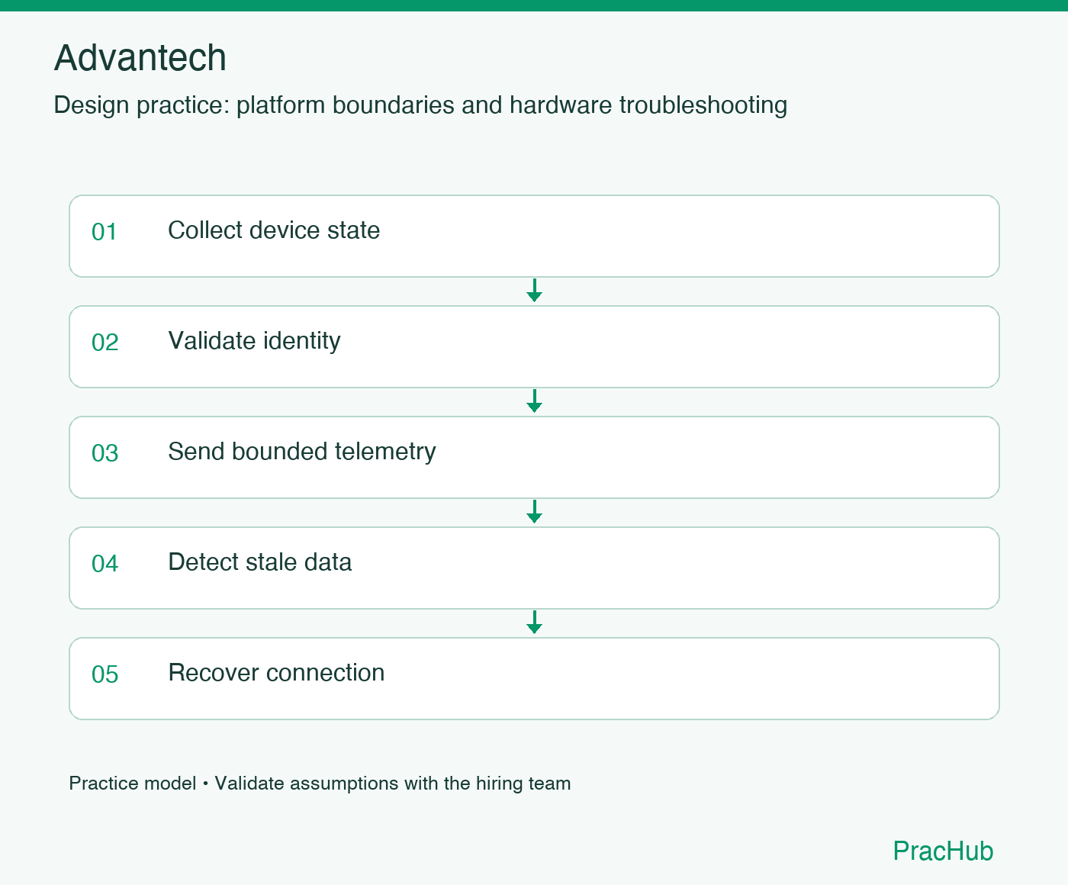
Task: Click the PracHub logo text
Action: (943, 851)
